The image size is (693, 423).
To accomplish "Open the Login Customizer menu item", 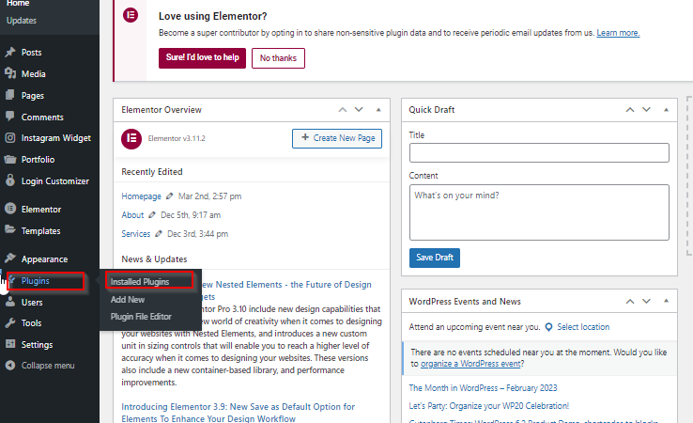I will [x=54, y=181].
